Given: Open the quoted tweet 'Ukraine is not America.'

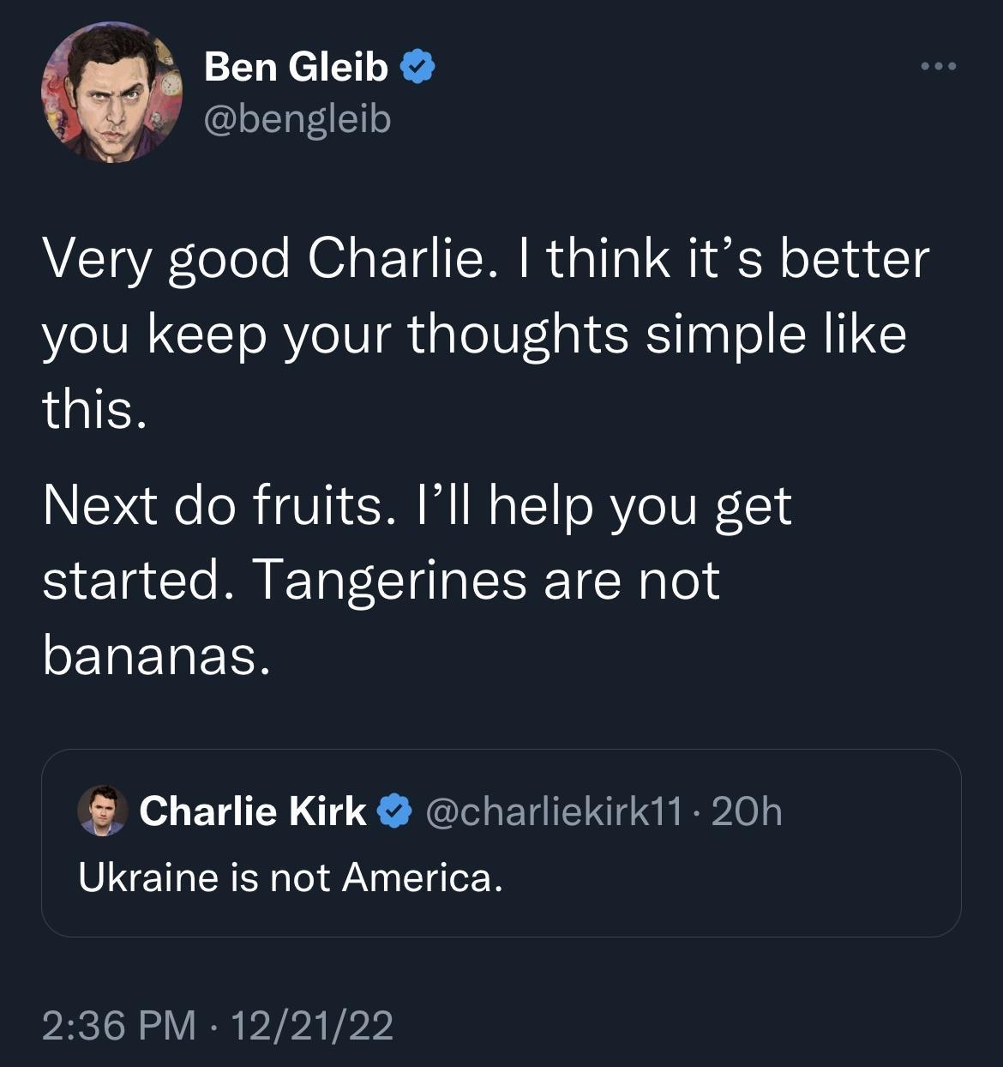Looking at the screenshot, I should (292, 877).
